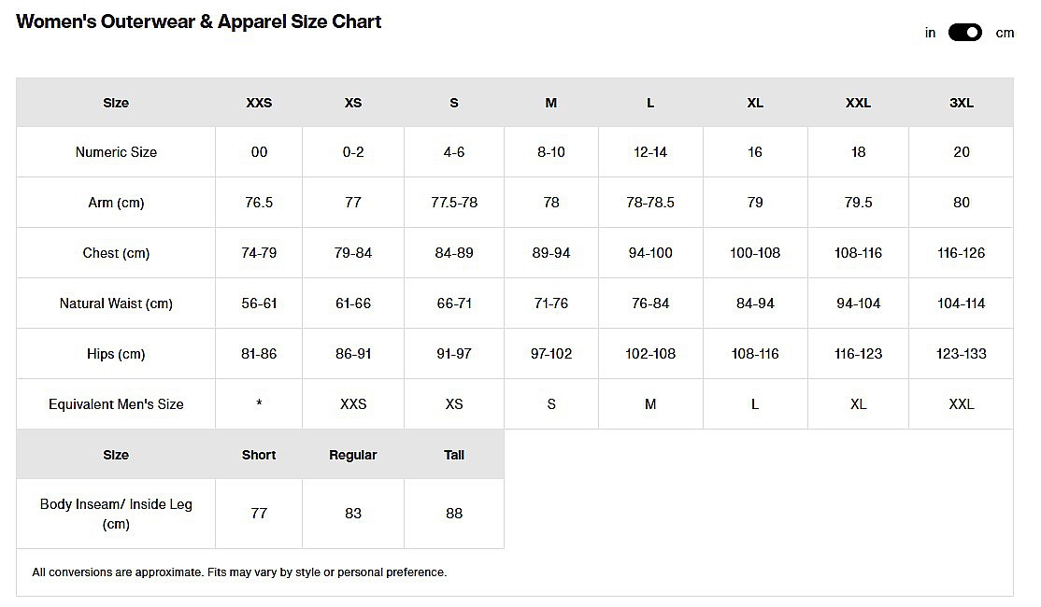Click the "cm" unit label
Viewport: 1041px width, 607px height.
[x=1005, y=33]
